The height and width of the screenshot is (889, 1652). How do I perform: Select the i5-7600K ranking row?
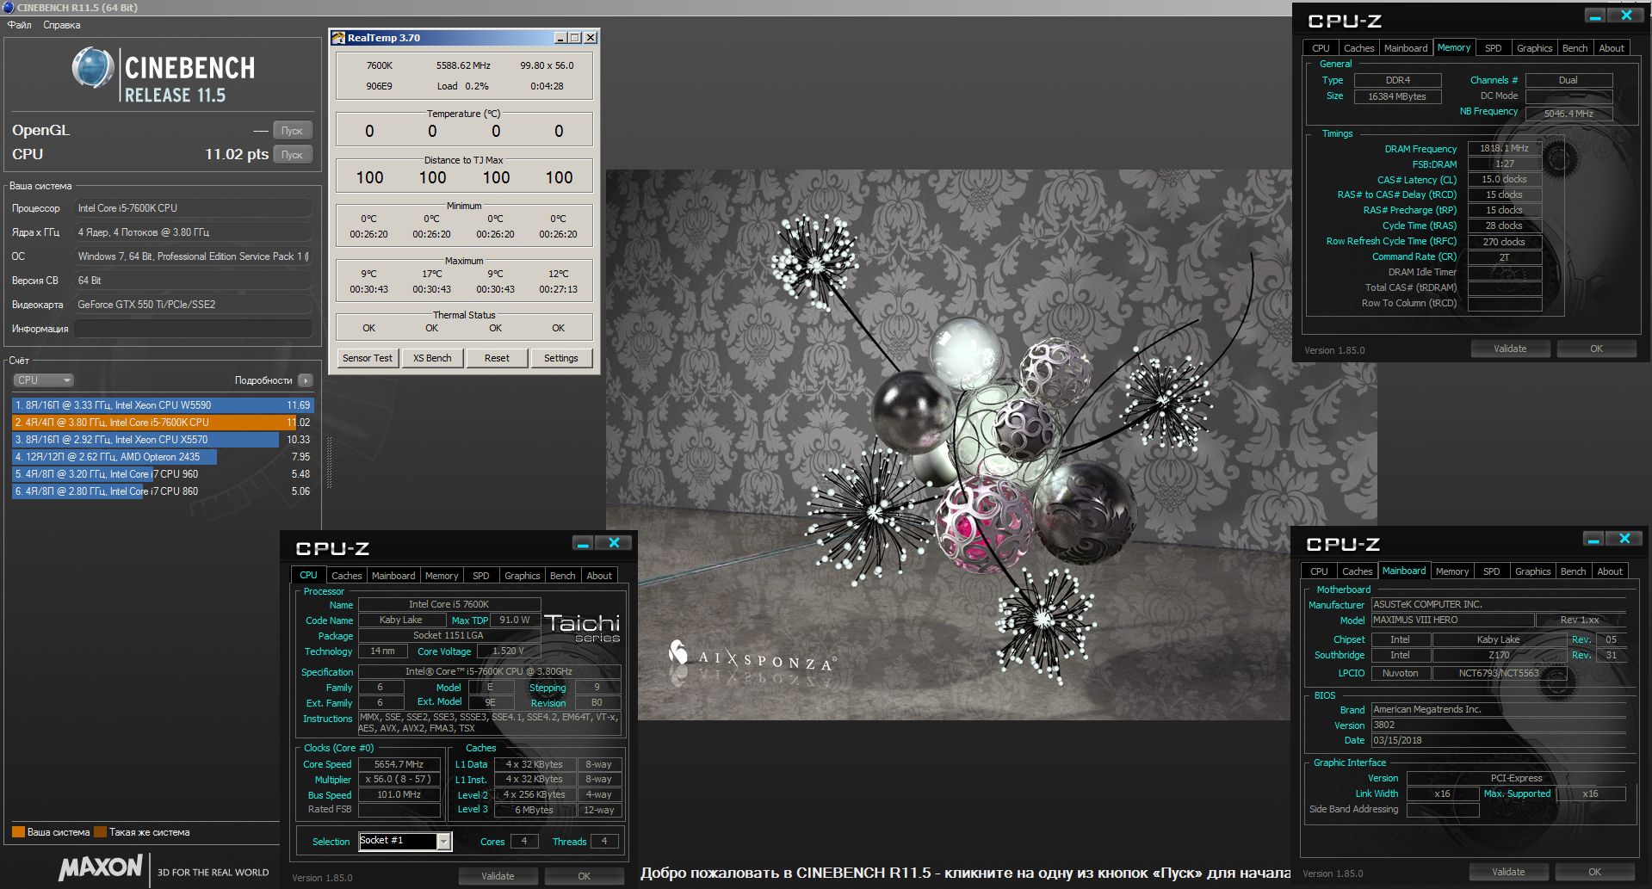tap(162, 422)
